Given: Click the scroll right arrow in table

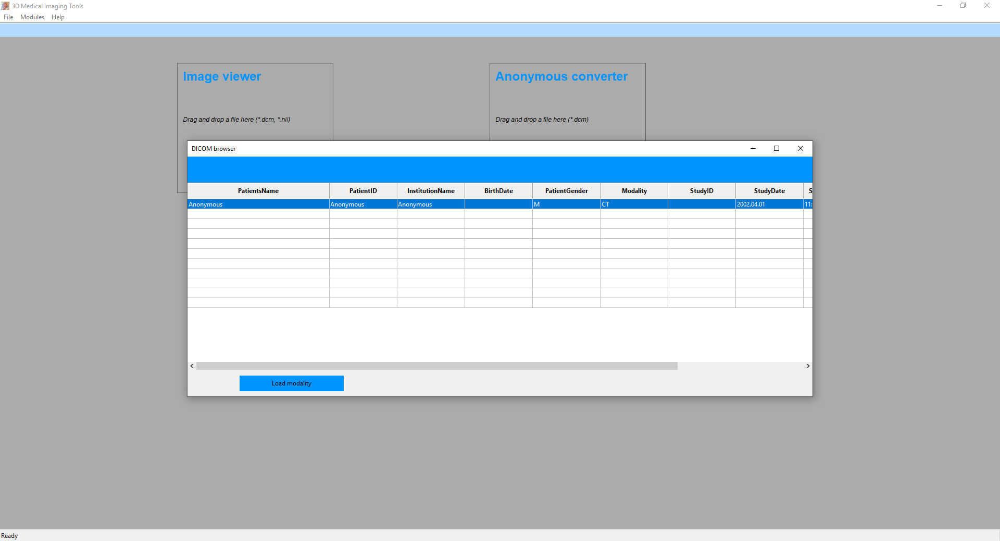Looking at the screenshot, I should tap(808, 366).
